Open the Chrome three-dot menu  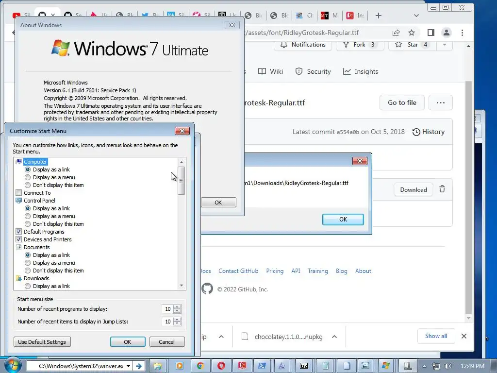coord(462,33)
